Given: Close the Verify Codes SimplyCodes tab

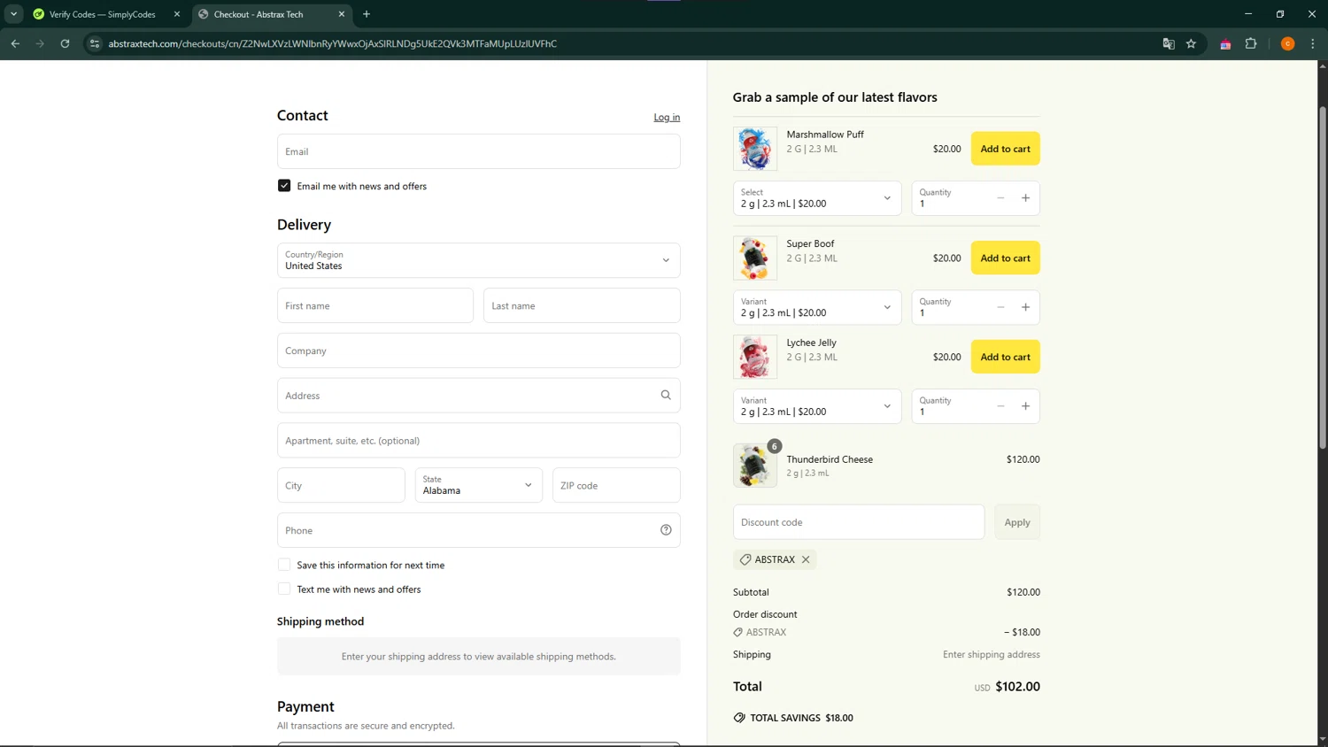Looking at the screenshot, I should [x=176, y=14].
